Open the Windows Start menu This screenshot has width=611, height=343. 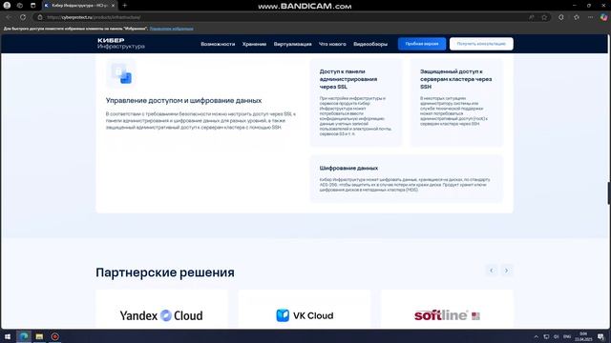coord(8,336)
